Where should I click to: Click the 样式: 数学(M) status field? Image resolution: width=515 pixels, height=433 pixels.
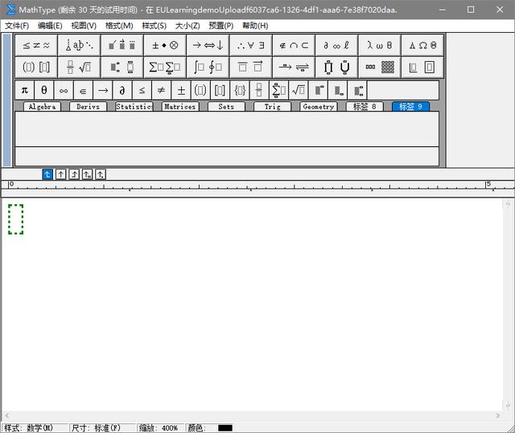coord(35,427)
